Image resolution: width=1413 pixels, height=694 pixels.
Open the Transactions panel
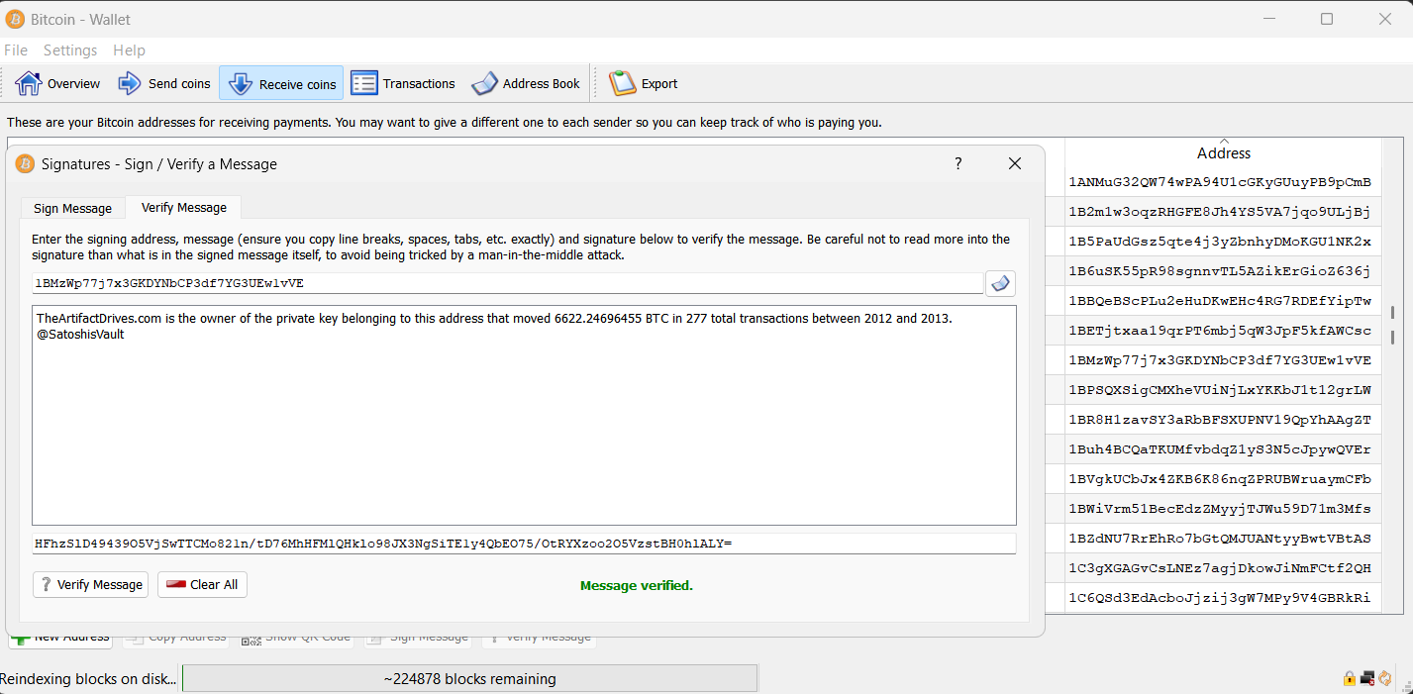tap(403, 83)
